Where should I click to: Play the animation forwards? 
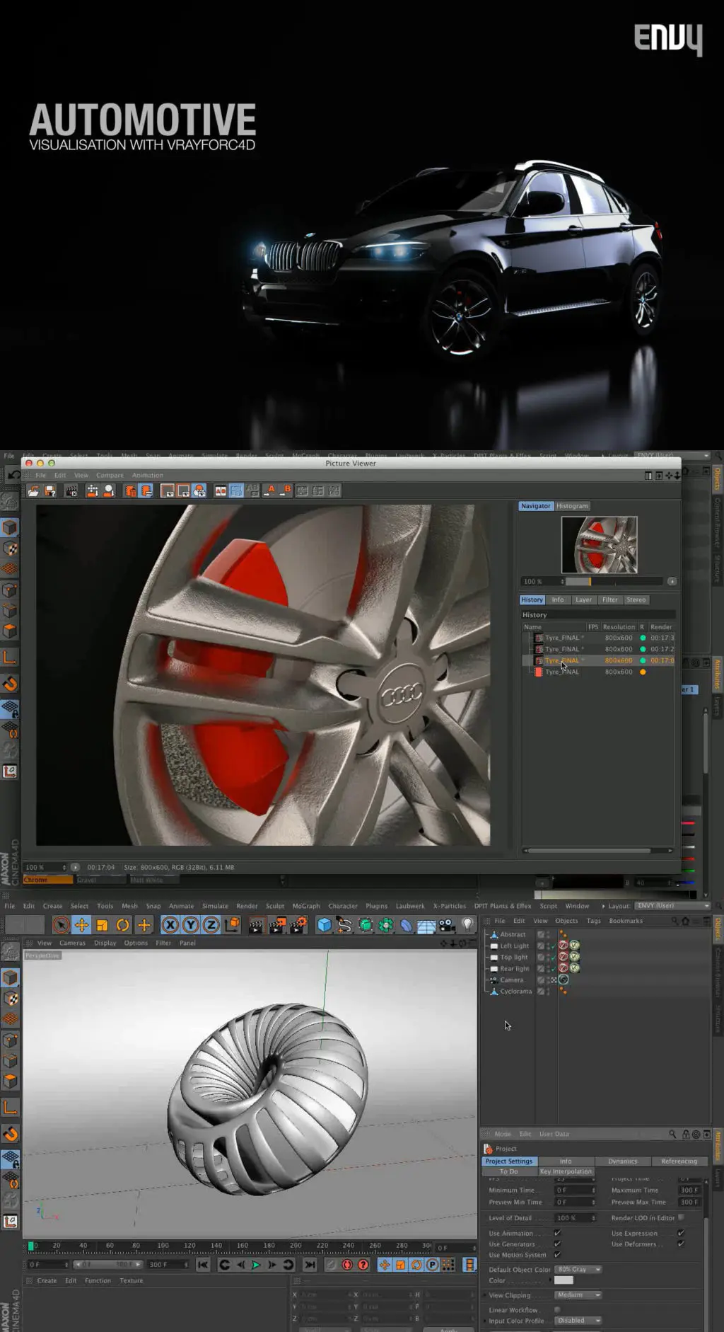pyautogui.click(x=256, y=1265)
